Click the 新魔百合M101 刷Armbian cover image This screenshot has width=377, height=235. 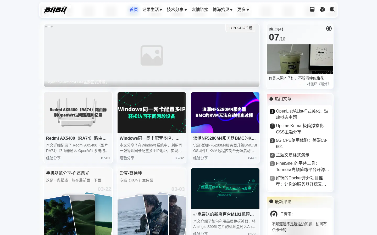(x=225, y=189)
